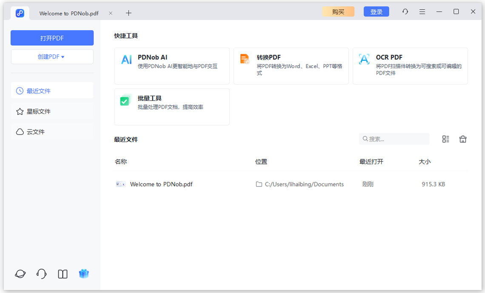Open the user guide book icon

pos(63,274)
